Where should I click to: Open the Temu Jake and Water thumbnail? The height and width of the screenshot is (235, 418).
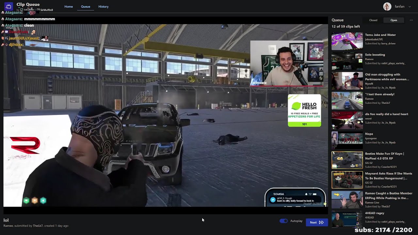tap(347, 41)
